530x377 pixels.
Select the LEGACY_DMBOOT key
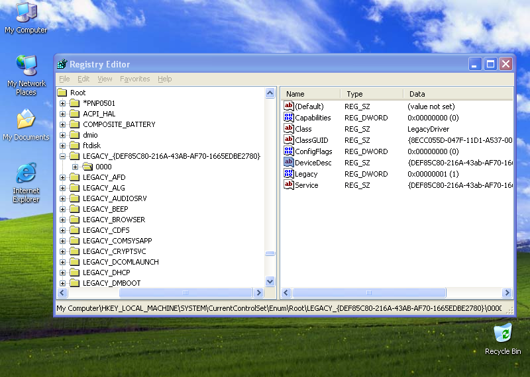[111, 283]
